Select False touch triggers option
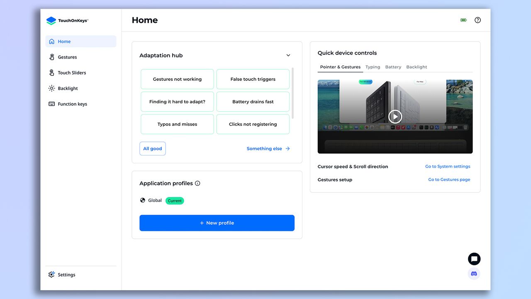 253,79
